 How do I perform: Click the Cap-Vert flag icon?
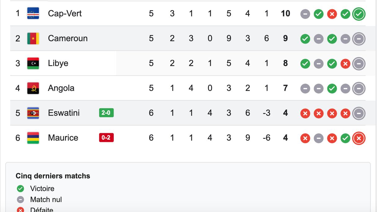(x=33, y=13)
